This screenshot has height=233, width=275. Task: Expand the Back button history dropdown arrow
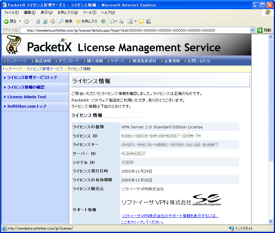click(x=20, y=21)
